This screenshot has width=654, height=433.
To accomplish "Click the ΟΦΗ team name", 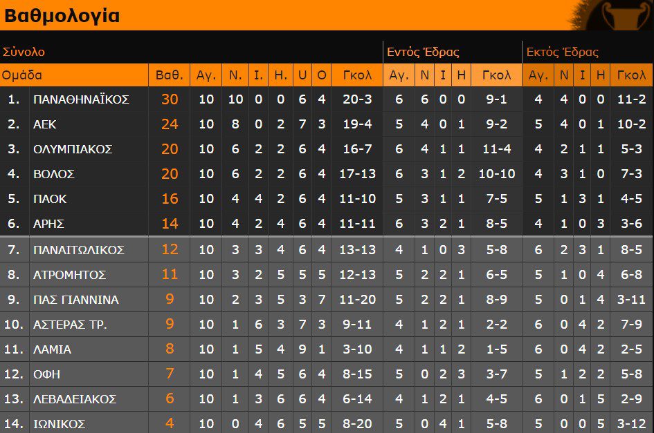I will pos(46,374).
